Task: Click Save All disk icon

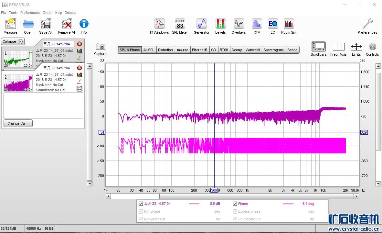Action: (46, 24)
